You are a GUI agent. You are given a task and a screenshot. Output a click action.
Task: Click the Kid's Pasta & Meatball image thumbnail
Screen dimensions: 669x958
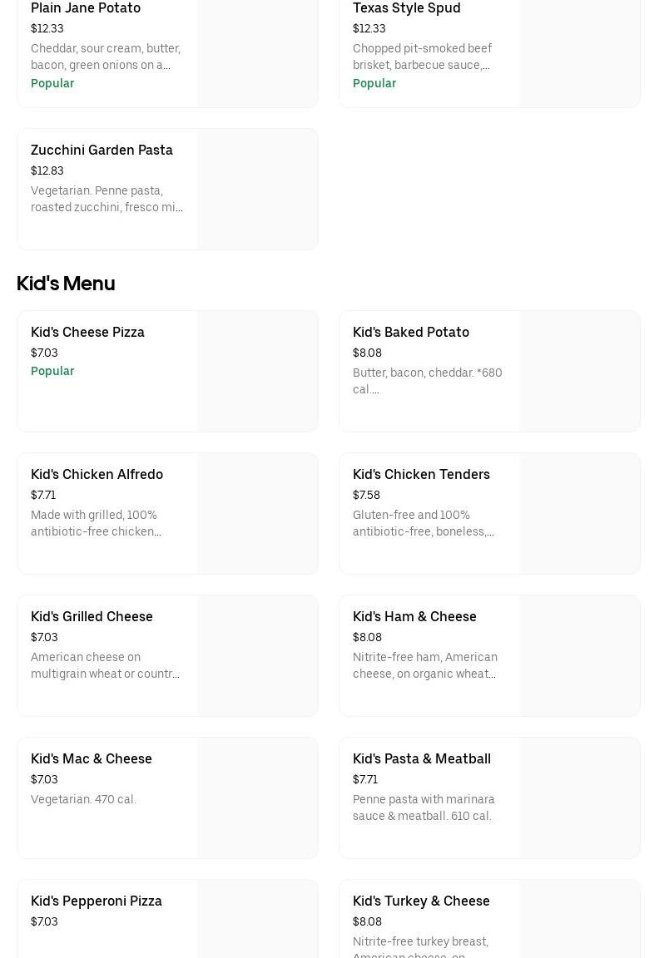point(580,798)
